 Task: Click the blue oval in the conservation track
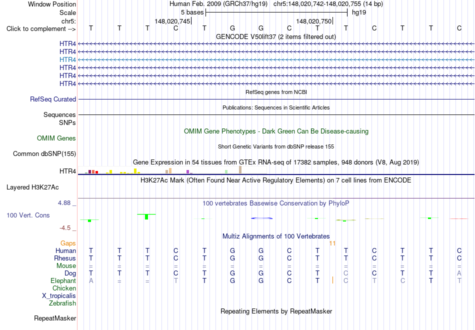click(262, 218)
